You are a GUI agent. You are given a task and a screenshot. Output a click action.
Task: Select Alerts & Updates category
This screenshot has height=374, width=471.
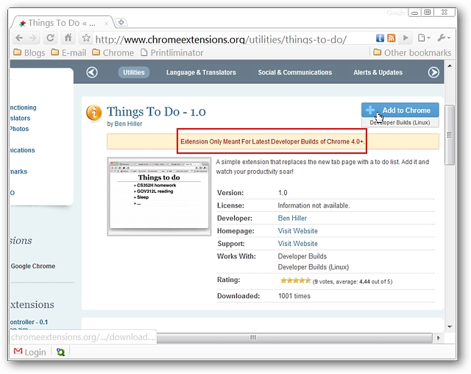tap(378, 72)
